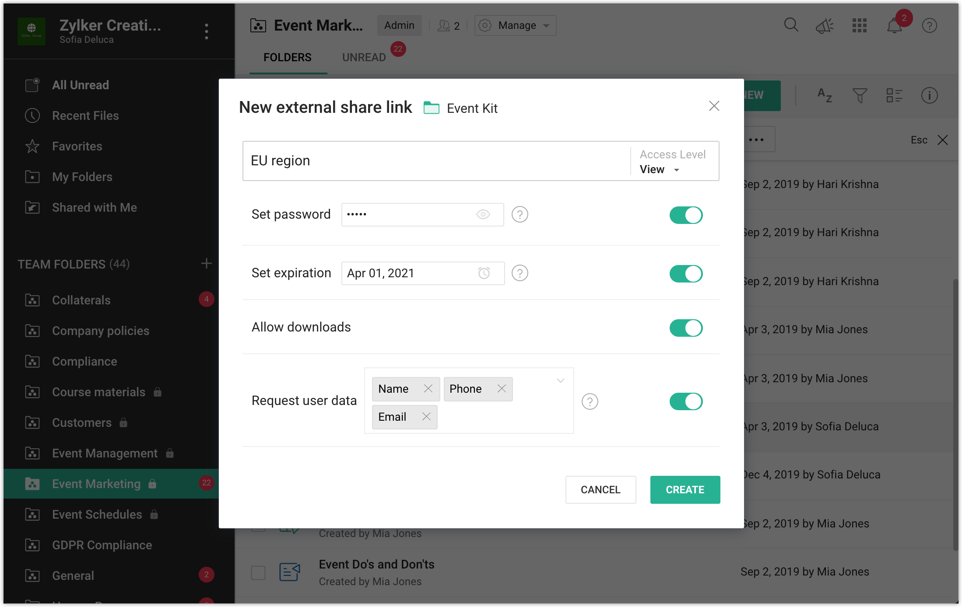Click the help icon beside Set password
The width and height of the screenshot is (962, 607).
click(520, 214)
